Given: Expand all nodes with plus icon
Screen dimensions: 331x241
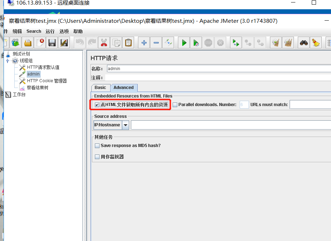Looking at the screenshot, I should 144,43.
